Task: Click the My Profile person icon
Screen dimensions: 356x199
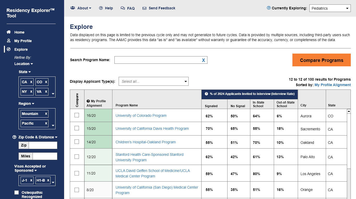Action: (9, 41)
